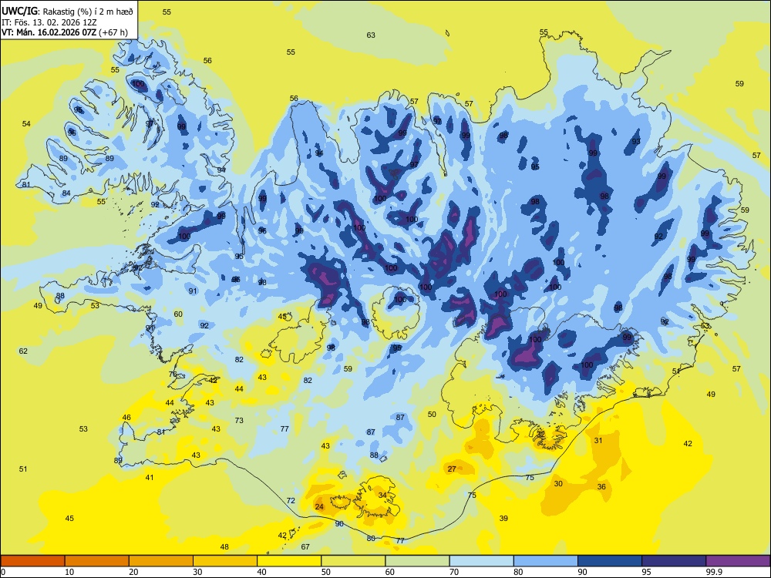
Task: Pick the indigo 95–99.9 legend swatch
Action: point(674,561)
